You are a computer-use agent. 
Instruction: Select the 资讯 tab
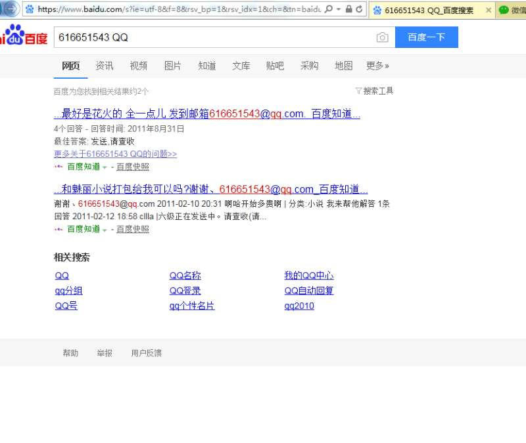pos(105,66)
